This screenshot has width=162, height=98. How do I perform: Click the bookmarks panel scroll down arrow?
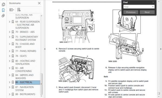pos(41,96)
